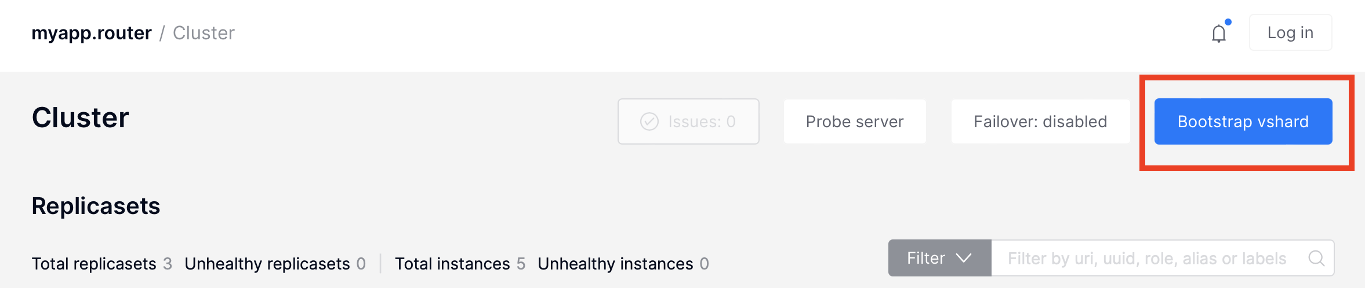The height and width of the screenshot is (288, 1365).
Task: Click the Cluster page heading
Action: (x=80, y=117)
